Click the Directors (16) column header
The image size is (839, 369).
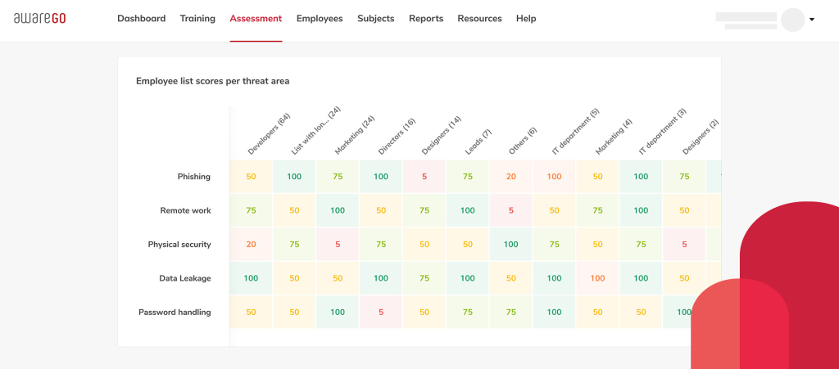(397, 136)
